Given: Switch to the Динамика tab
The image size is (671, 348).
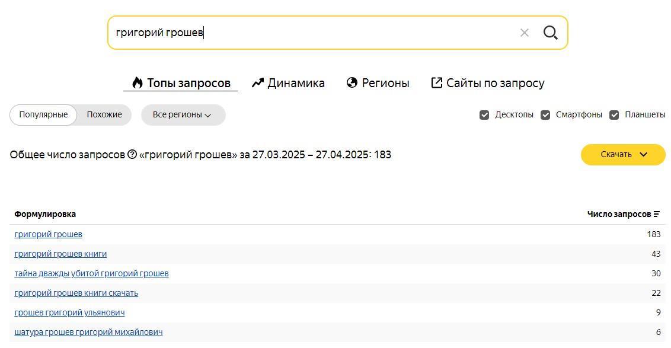Looking at the screenshot, I should [288, 83].
